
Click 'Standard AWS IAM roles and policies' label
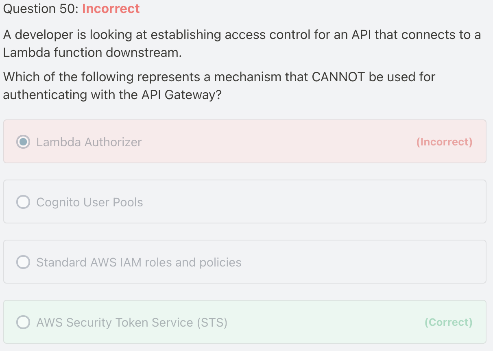point(139,262)
